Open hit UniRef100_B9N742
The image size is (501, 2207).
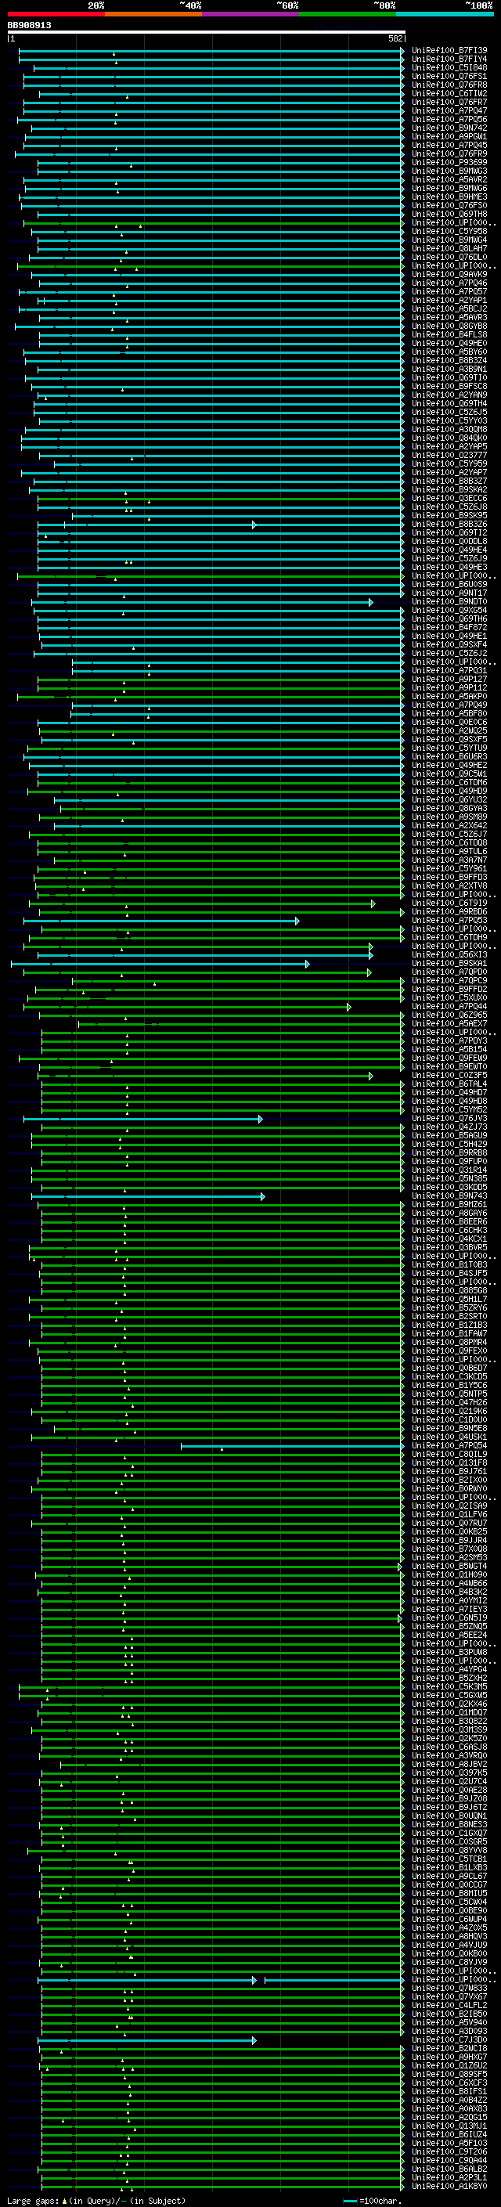(x=449, y=128)
